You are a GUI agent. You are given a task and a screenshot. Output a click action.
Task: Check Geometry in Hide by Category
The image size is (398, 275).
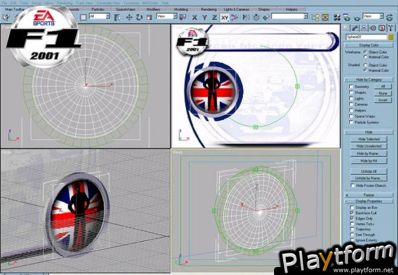[x=351, y=86]
